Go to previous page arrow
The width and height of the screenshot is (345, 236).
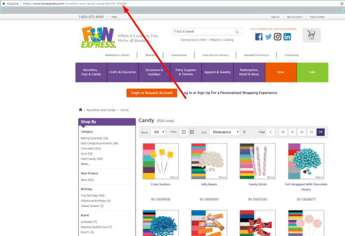(x=271, y=132)
